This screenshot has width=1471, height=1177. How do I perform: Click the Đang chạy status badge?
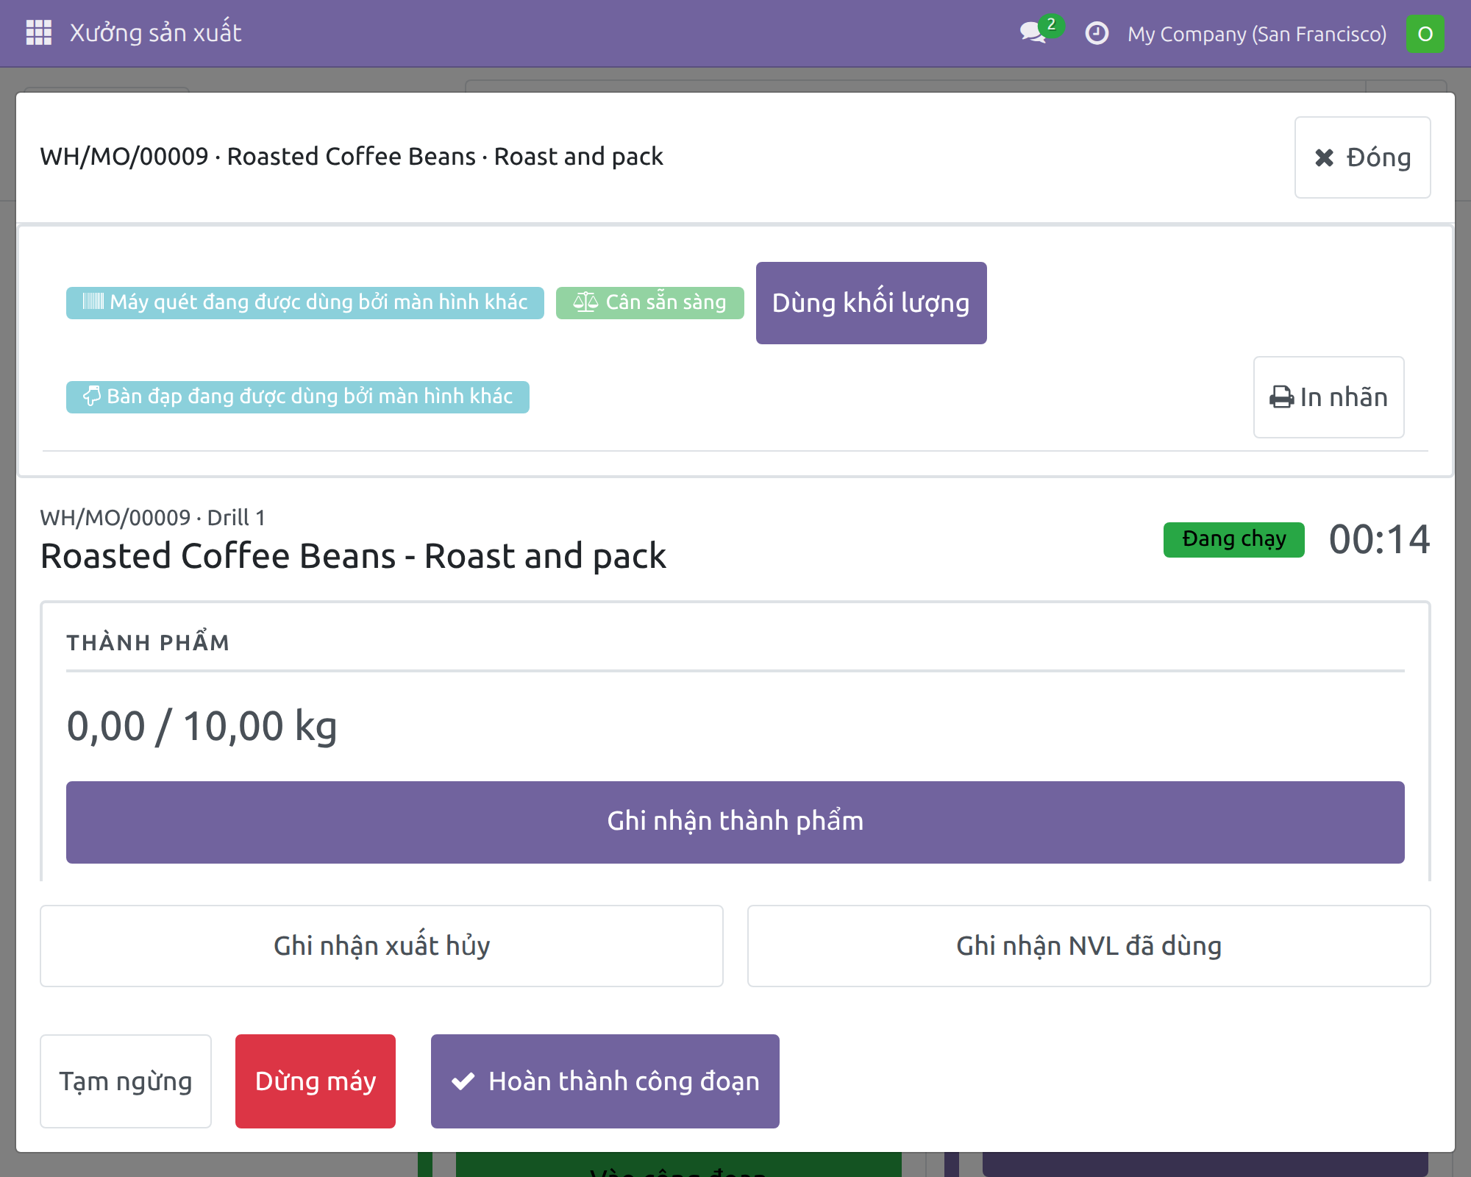pyautogui.click(x=1233, y=539)
